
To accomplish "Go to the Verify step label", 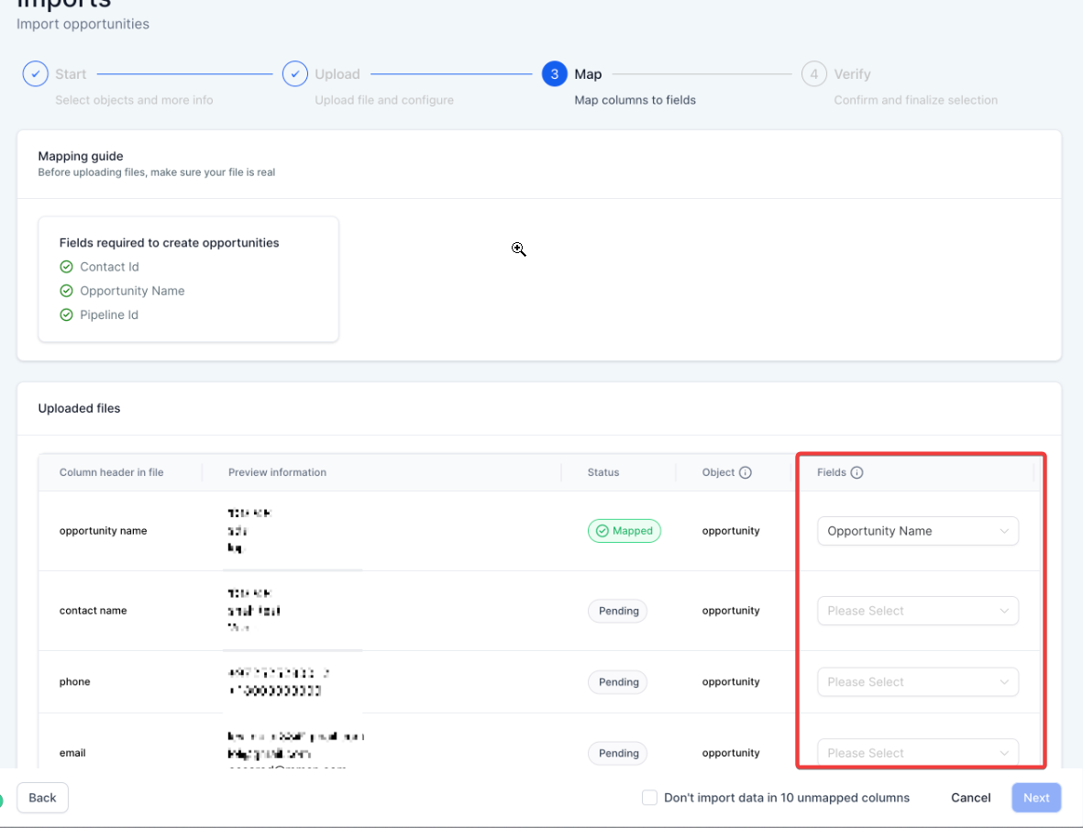I will pos(852,74).
